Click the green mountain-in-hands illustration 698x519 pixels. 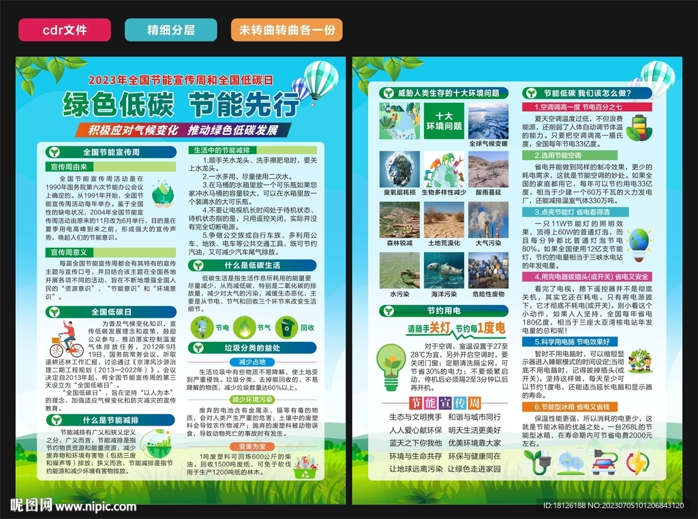pyautogui.click(x=162, y=193)
